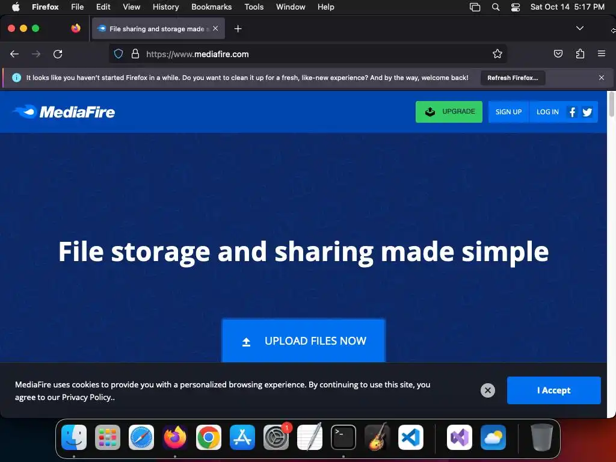The width and height of the screenshot is (616, 462).
Task: Open Visual Studio from the Dock
Action: (x=459, y=437)
